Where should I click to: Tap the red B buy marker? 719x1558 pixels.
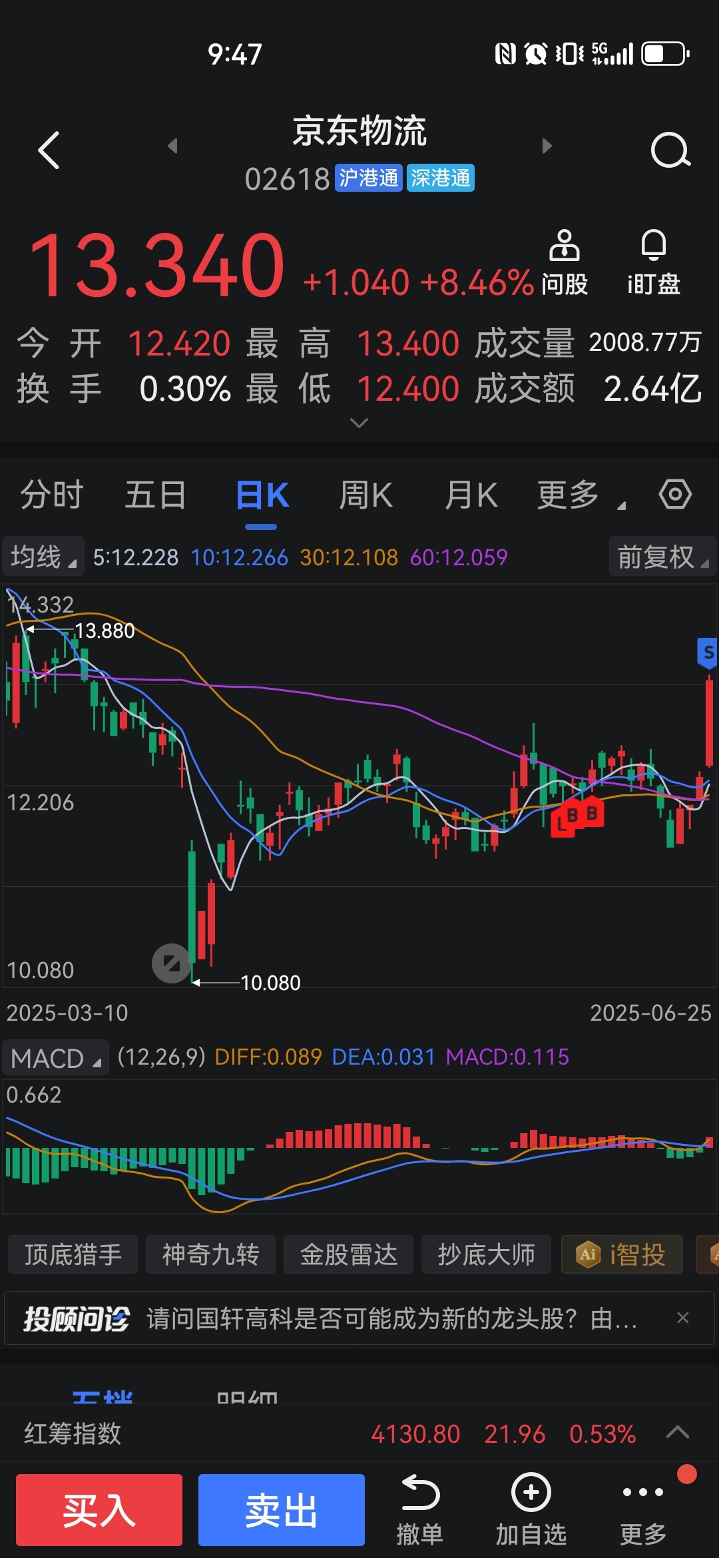click(x=591, y=814)
